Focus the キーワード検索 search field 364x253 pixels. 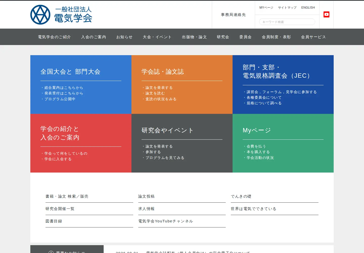[287, 22]
